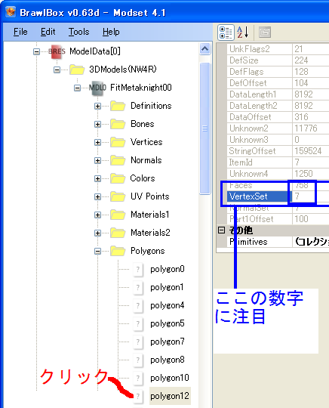Click the unknown-type icon beside polygon0
The width and height of the screenshot is (329, 408).
coord(138,269)
